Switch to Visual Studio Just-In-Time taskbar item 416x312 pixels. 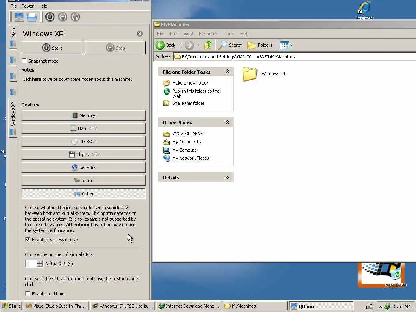(x=56, y=306)
